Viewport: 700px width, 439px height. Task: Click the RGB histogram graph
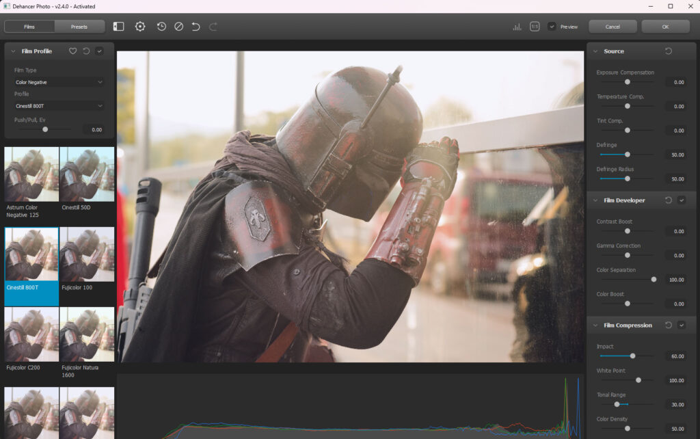pos(351,406)
